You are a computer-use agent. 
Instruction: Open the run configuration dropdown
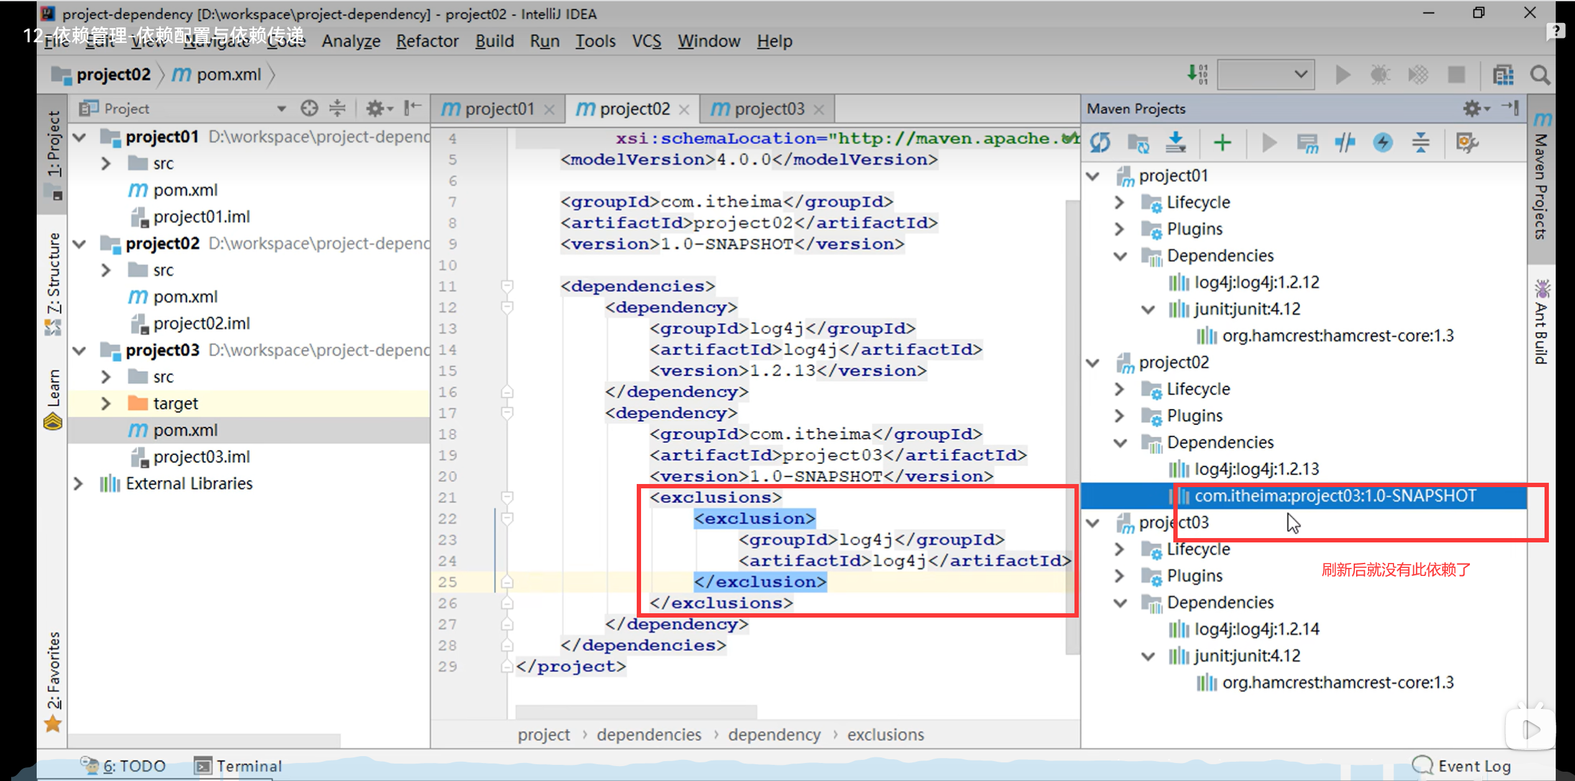[1265, 75]
